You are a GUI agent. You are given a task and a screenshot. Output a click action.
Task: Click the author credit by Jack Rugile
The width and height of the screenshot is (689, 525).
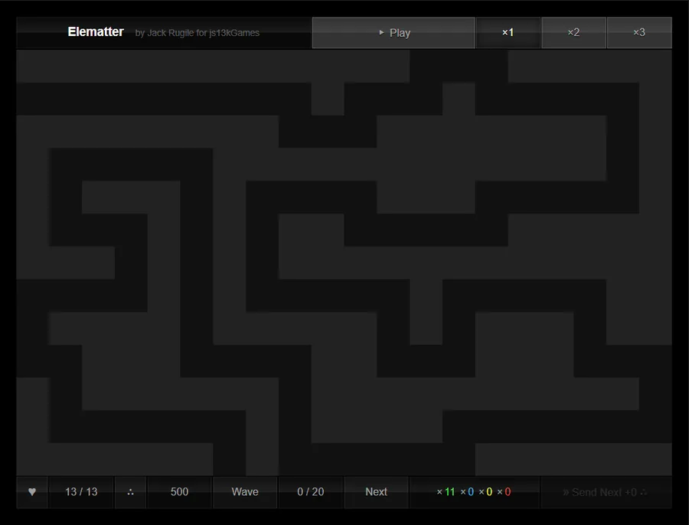pyautogui.click(x=198, y=33)
